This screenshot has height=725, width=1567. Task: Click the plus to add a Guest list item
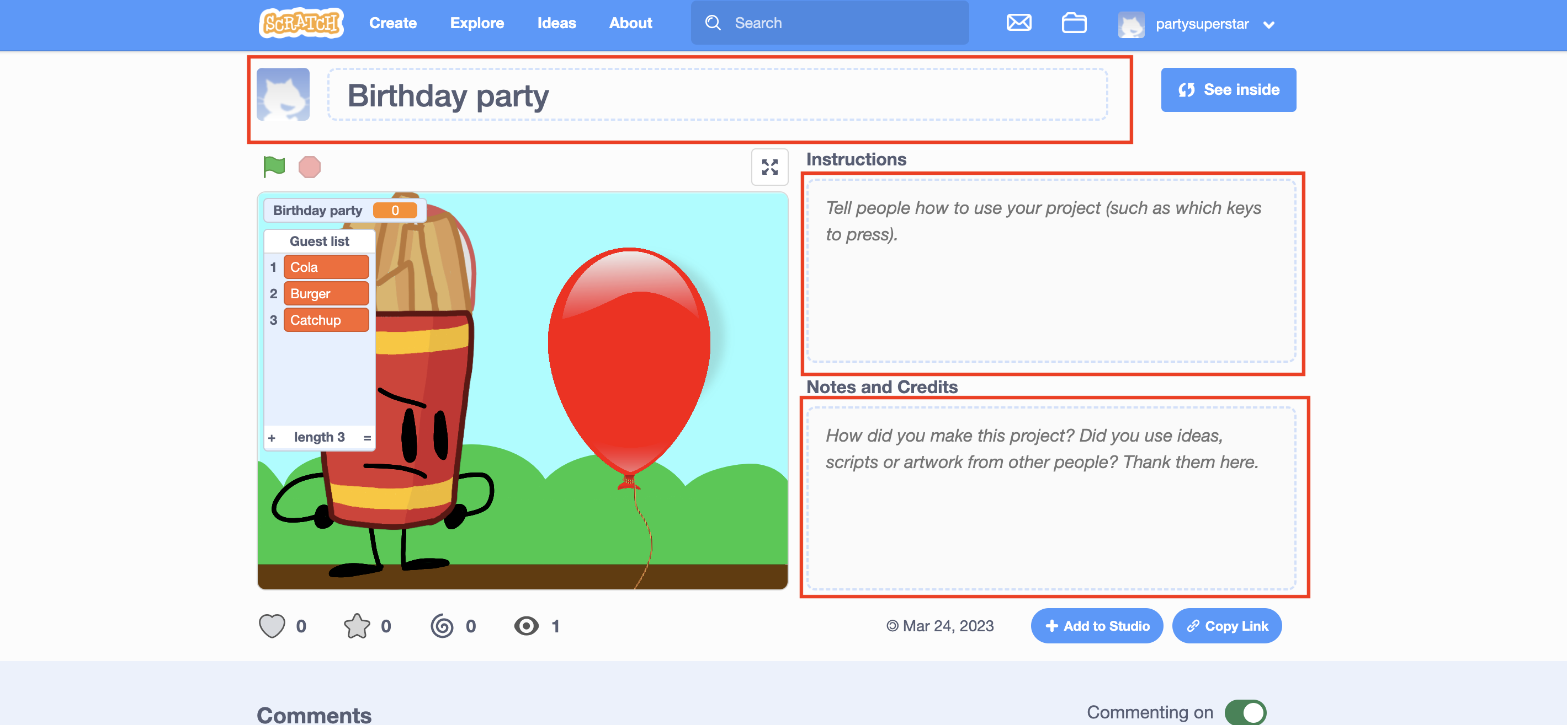tap(272, 438)
